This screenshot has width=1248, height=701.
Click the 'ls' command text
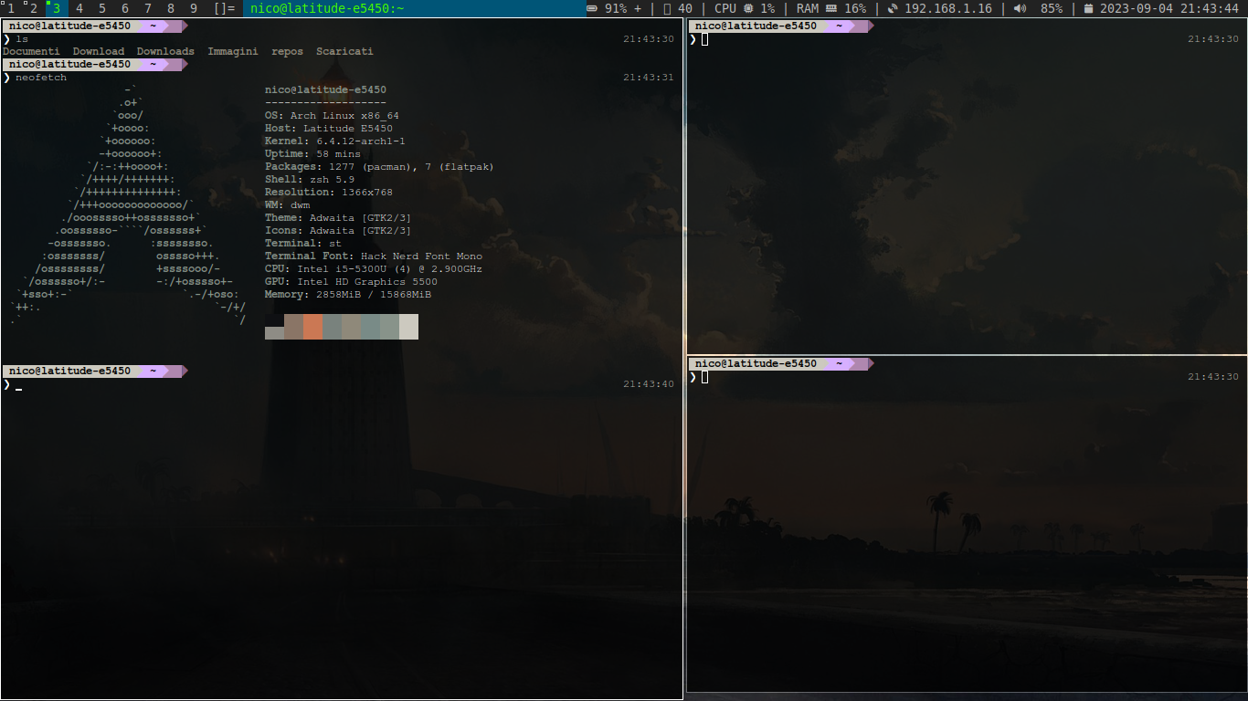click(x=22, y=39)
